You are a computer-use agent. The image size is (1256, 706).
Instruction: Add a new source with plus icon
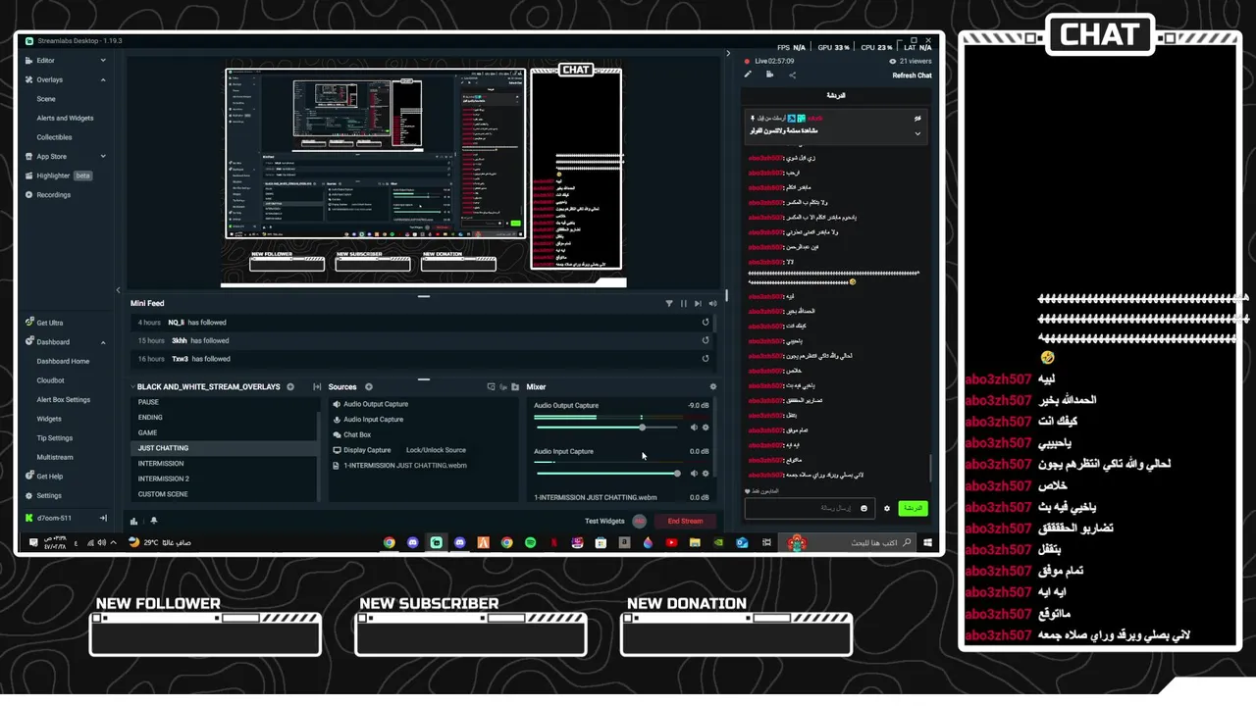tap(369, 387)
